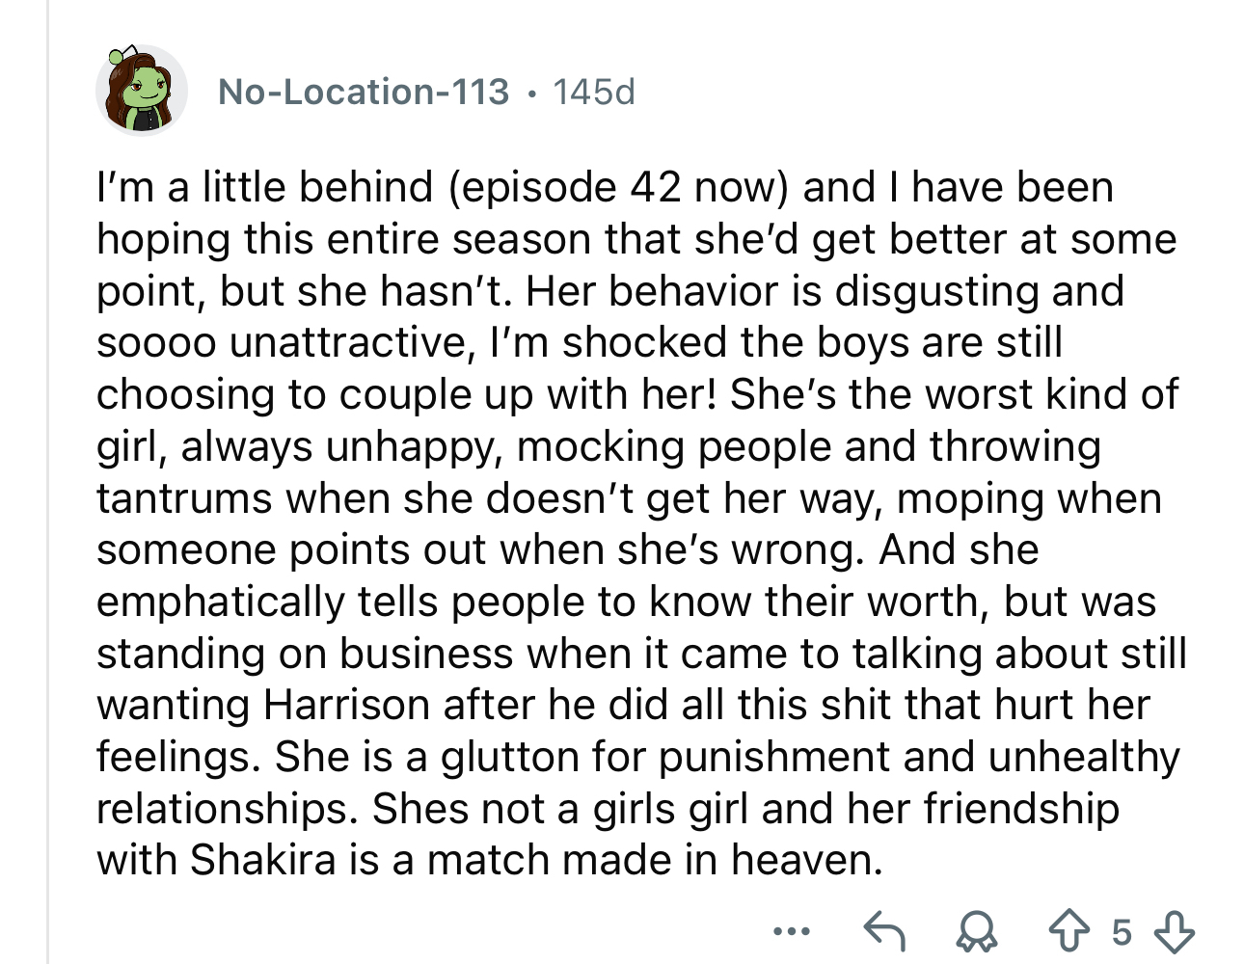The image size is (1244, 964).
Task: Give an award to this comment
Action: pyautogui.click(x=977, y=931)
